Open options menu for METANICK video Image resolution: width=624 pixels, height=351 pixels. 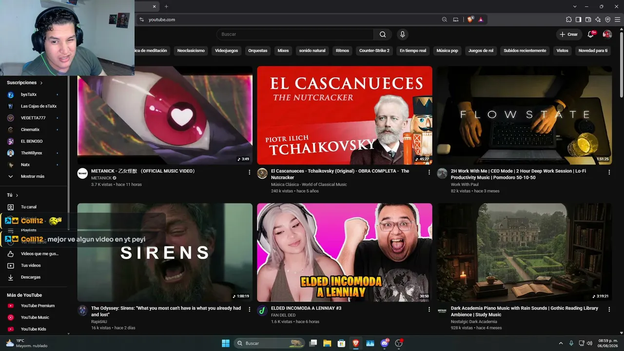(x=250, y=172)
